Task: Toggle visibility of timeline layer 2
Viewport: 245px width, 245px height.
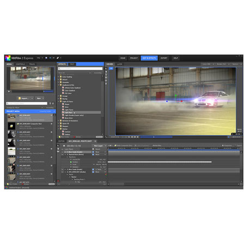Action: click(63, 155)
